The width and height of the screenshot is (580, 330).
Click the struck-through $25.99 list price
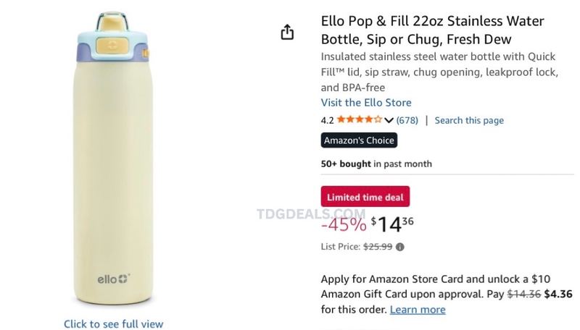coord(378,247)
